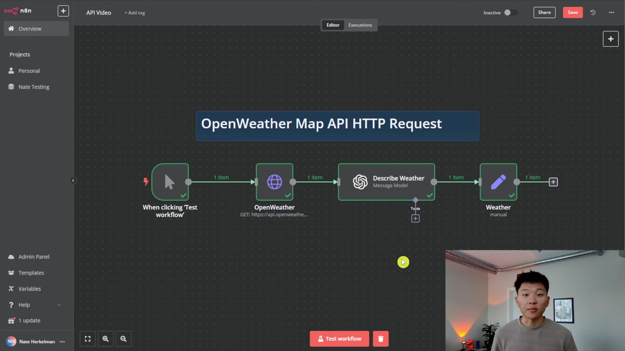This screenshot has height=351, width=625.
Task: Open Nate Herkelman user options menu
Action: (62, 342)
